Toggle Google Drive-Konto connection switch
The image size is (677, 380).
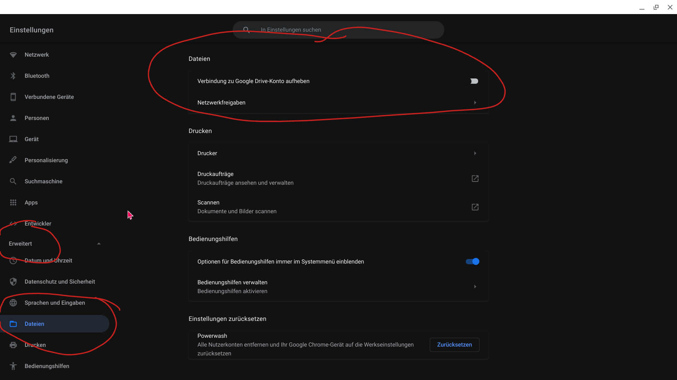coord(474,81)
